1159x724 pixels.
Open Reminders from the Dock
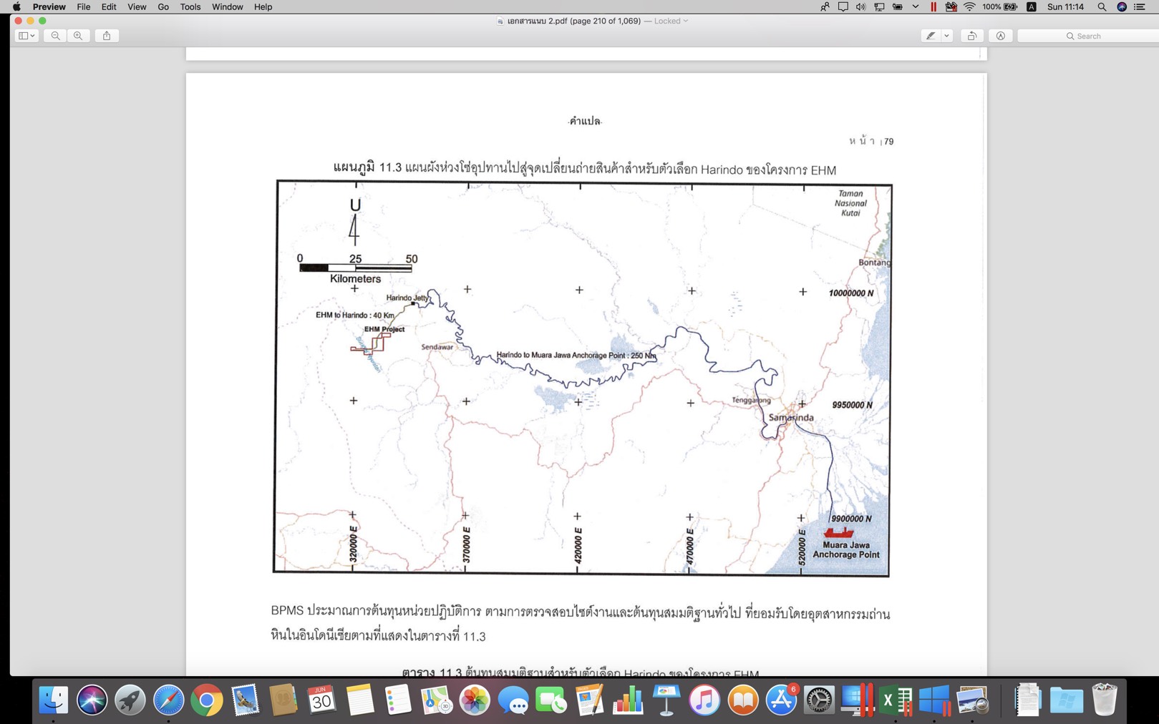tap(398, 700)
